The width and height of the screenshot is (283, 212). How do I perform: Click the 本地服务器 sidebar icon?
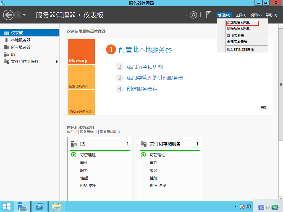click(x=7, y=40)
